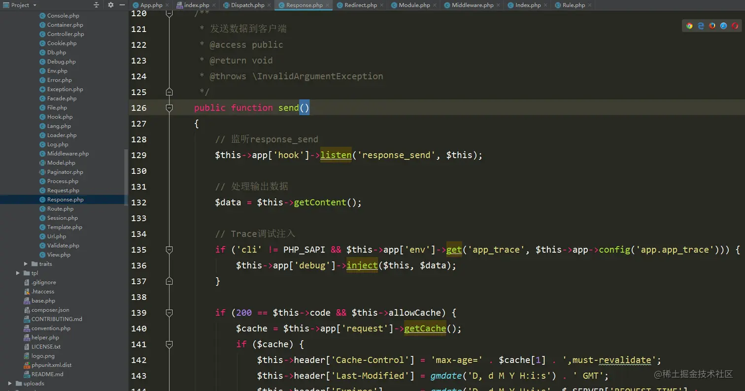Expand the tpl folder
Image resolution: width=745 pixels, height=391 pixels.
coord(18,273)
